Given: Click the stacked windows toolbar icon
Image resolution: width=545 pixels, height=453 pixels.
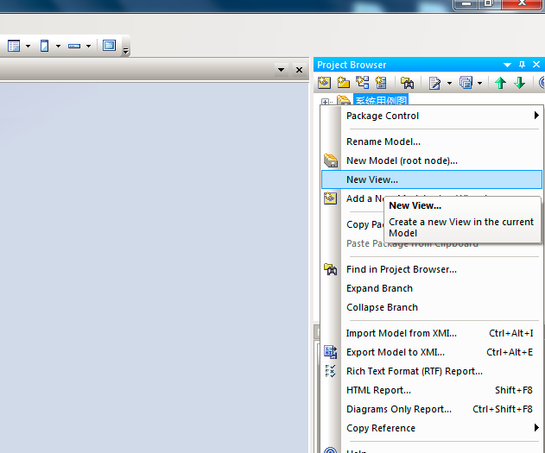Looking at the screenshot, I should pyautogui.click(x=466, y=83).
